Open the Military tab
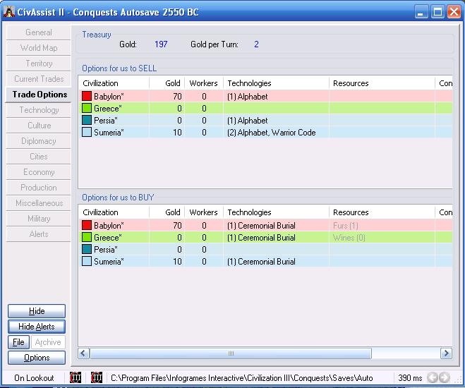Screen dimensions: 465x388 click(39, 219)
